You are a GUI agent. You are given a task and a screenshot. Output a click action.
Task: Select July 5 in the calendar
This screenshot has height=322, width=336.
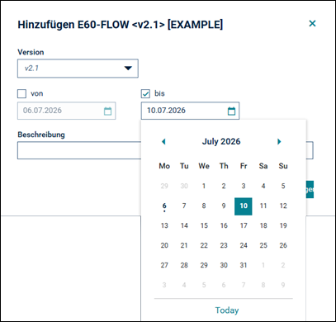(x=283, y=186)
